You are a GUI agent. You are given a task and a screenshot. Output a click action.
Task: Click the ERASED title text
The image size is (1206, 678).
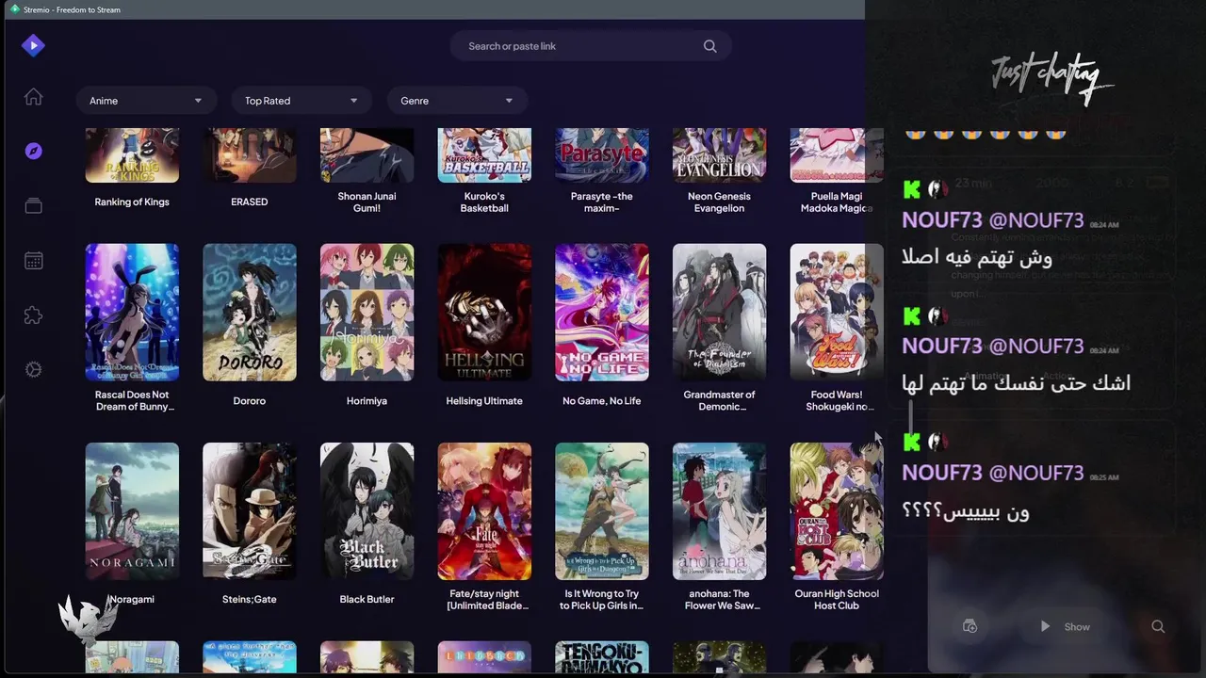tap(250, 202)
